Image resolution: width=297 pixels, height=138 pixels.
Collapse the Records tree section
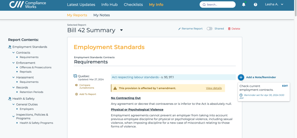tap(13, 87)
